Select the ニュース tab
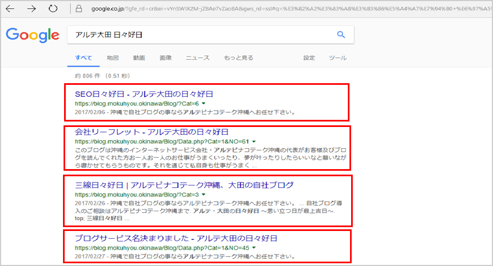Viewport: 493px width, 266px height. point(197,57)
